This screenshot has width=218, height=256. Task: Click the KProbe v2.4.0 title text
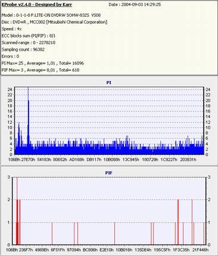[37, 4]
